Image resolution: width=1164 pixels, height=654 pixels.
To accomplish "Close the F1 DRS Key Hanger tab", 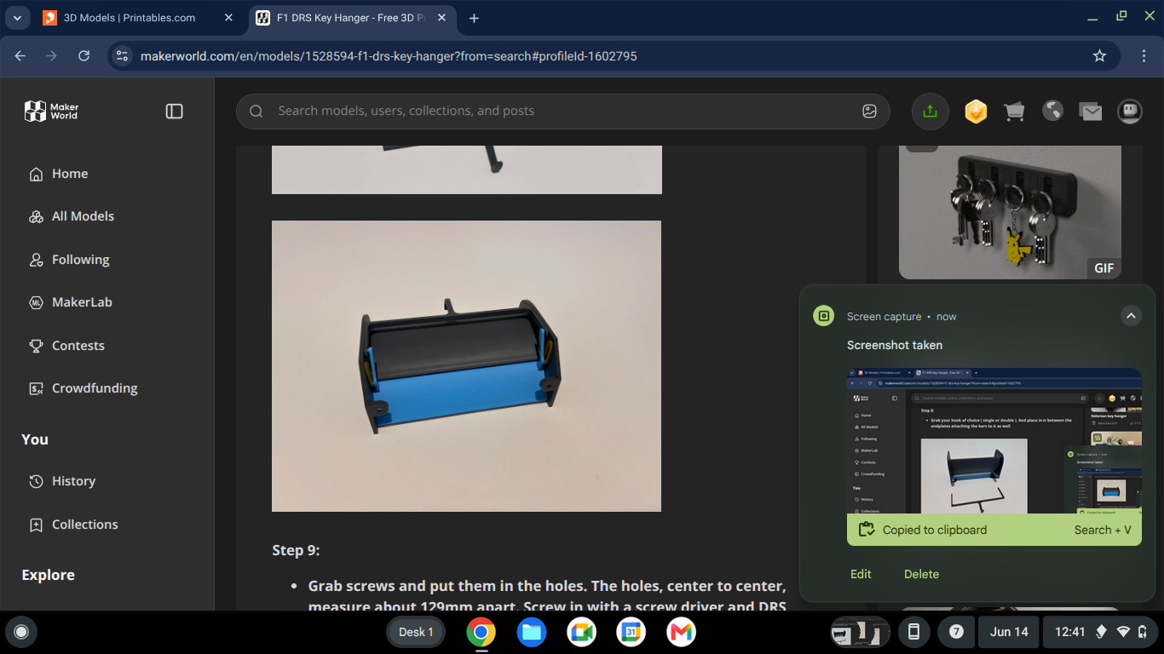I will click(x=441, y=18).
